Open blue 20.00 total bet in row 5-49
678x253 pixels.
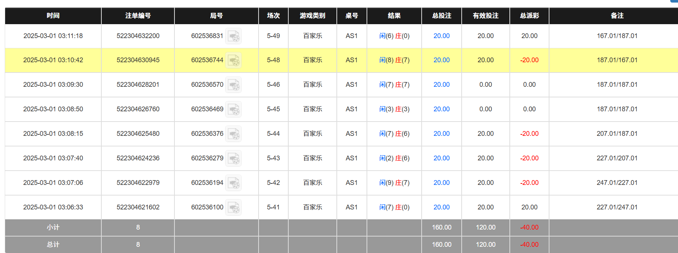[x=441, y=36]
